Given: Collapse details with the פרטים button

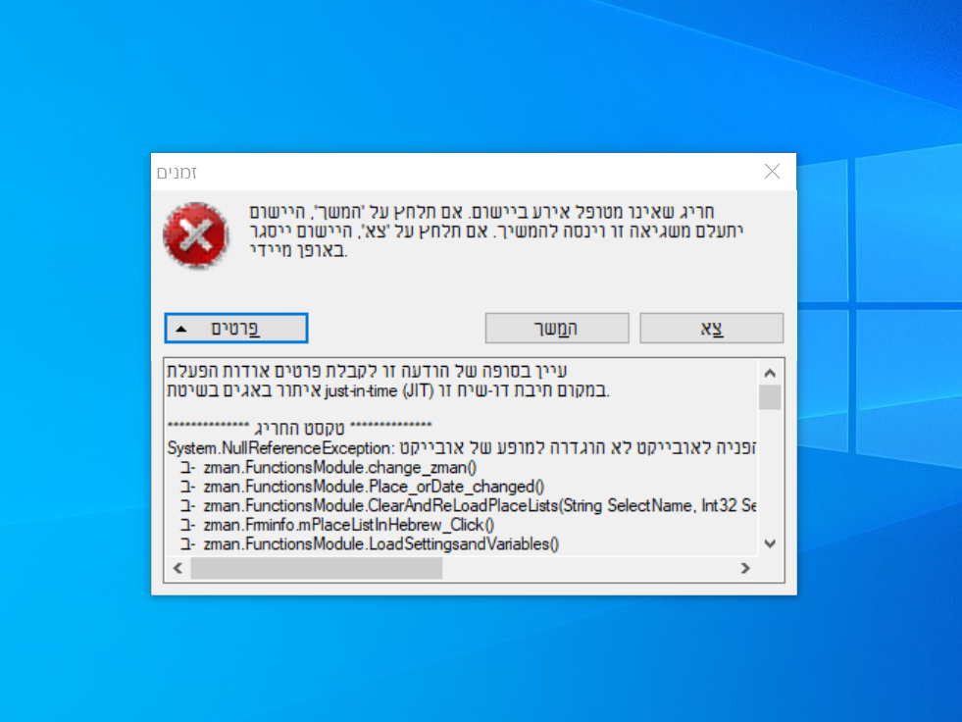Looking at the screenshot, I should click(236, 329).
